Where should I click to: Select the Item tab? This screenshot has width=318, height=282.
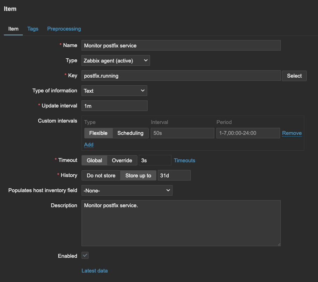click(13, 29)
